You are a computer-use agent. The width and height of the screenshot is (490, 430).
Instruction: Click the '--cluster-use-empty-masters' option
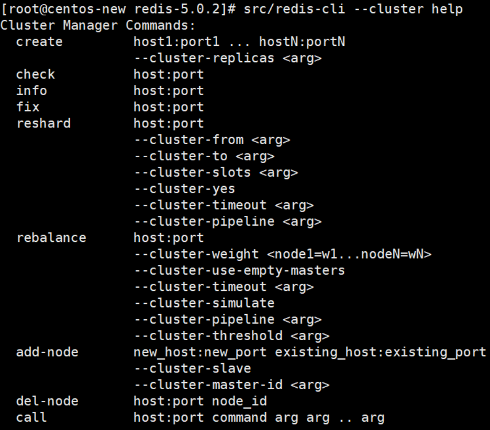click(239, 271)
